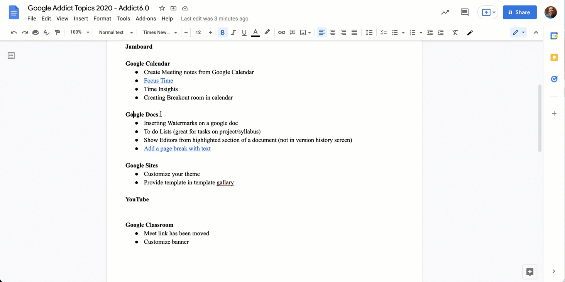The image size is (565, 282).
Task: Click the font size 12 field
Action: (198, 32)
